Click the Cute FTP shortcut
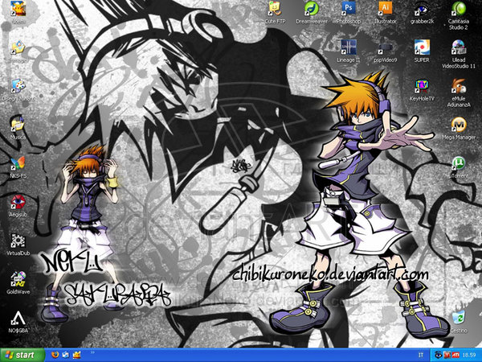Viewport: 482px width, 362px height. pyautogui.click(x=276, y=10)
